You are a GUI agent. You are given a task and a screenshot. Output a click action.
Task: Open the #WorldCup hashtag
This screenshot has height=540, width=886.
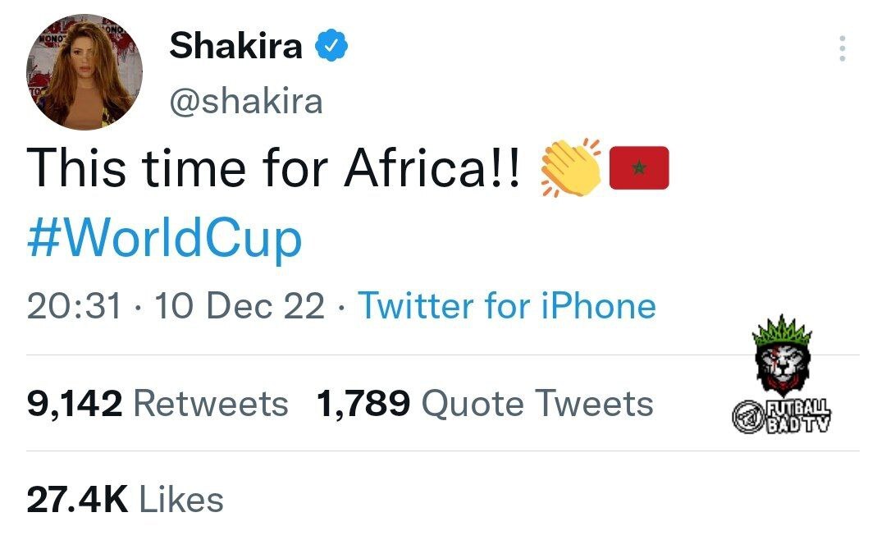(164, 238)
